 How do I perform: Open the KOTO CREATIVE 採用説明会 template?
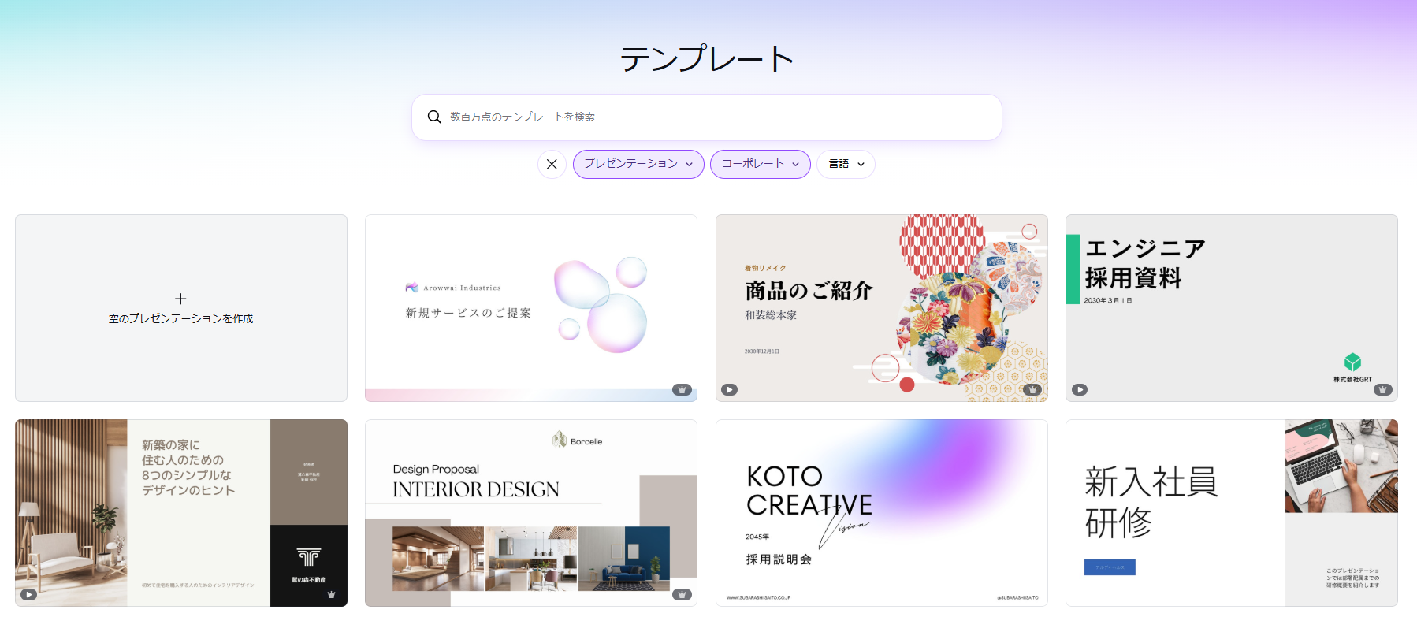pyautogui.click(x=881, y=512)
